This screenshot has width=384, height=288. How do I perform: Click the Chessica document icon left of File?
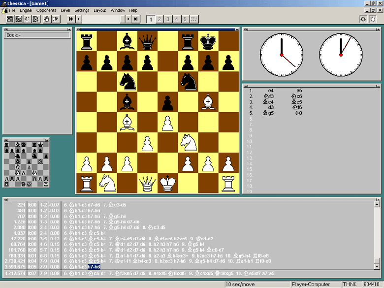pos(4,10)
